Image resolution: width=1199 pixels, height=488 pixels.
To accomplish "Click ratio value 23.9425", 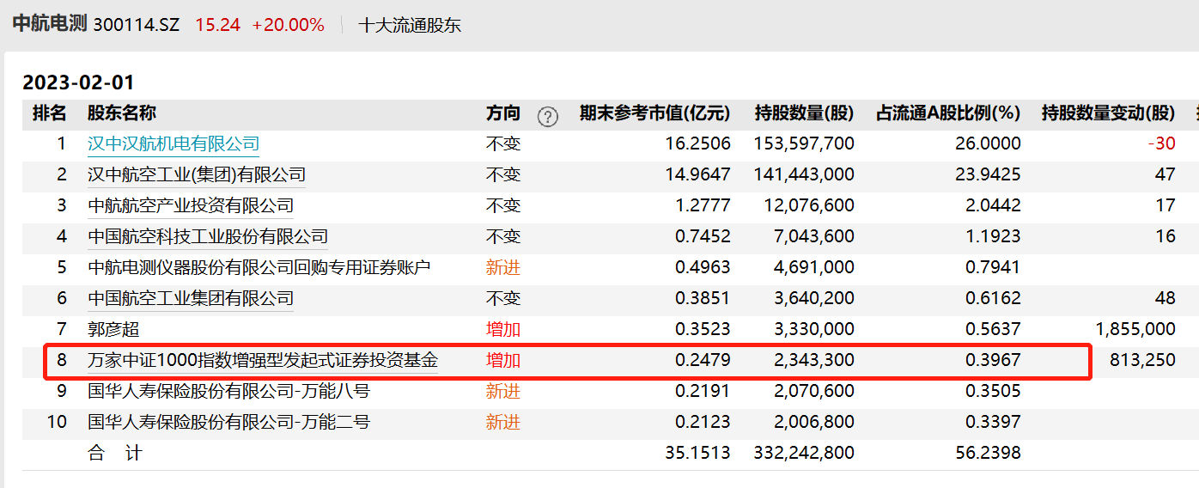I will coord(988,174).
